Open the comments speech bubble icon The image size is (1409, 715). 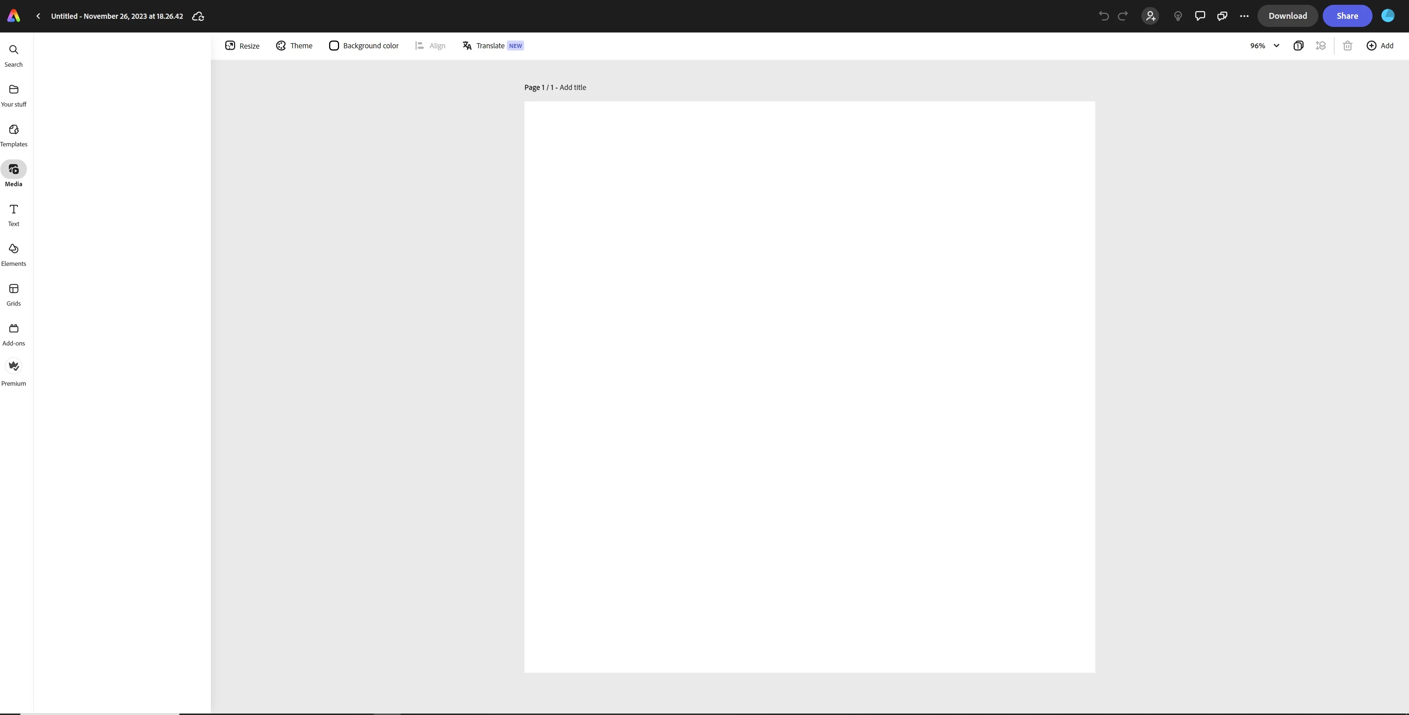point(1200,16)
